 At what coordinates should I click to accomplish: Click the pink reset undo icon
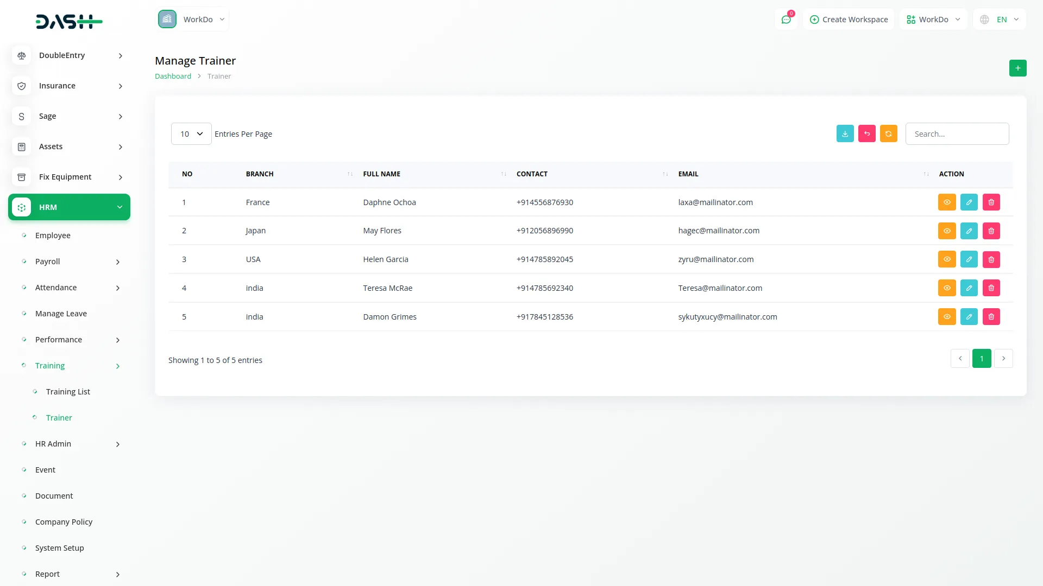click(x=866, y=134)
